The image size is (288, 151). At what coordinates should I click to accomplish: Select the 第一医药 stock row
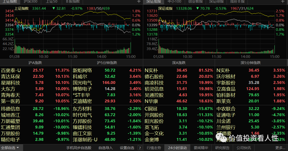pyautogui.click(x=35, y=101)
